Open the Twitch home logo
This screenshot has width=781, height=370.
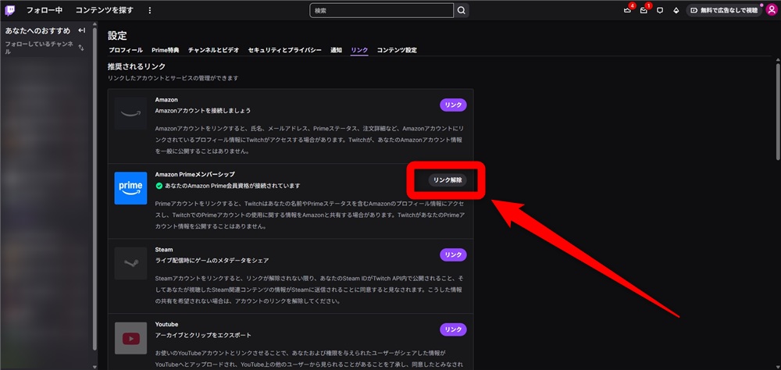(10, 10)
